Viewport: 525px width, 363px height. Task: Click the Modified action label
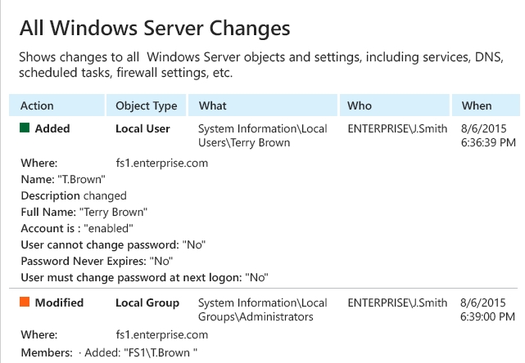[59, 302]
